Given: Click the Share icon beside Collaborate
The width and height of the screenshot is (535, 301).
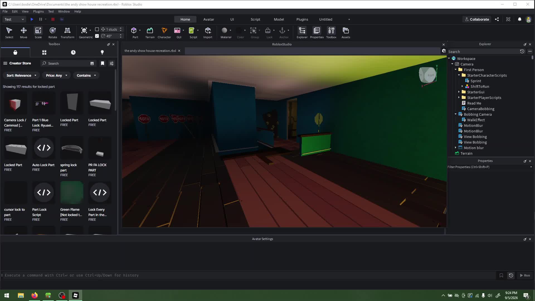Looking at the screenshot, I should tap(497, 19).
